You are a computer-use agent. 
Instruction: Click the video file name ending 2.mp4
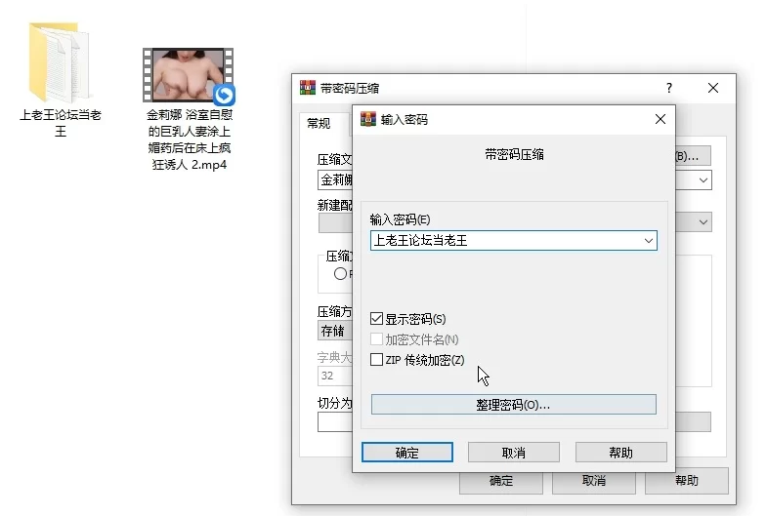point(190,139)
